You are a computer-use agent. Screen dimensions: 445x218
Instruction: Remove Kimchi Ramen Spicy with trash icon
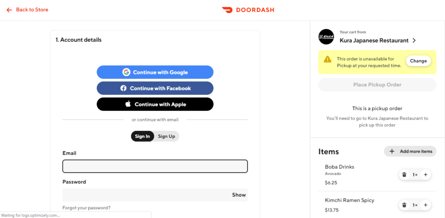(405, 205)
